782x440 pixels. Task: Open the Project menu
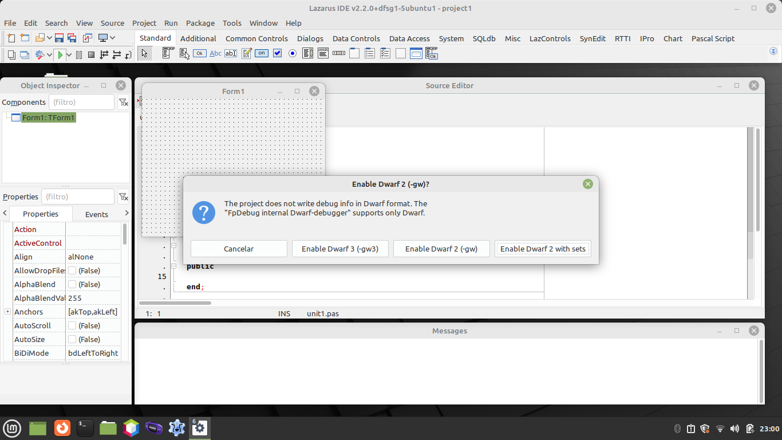[144, 23]
